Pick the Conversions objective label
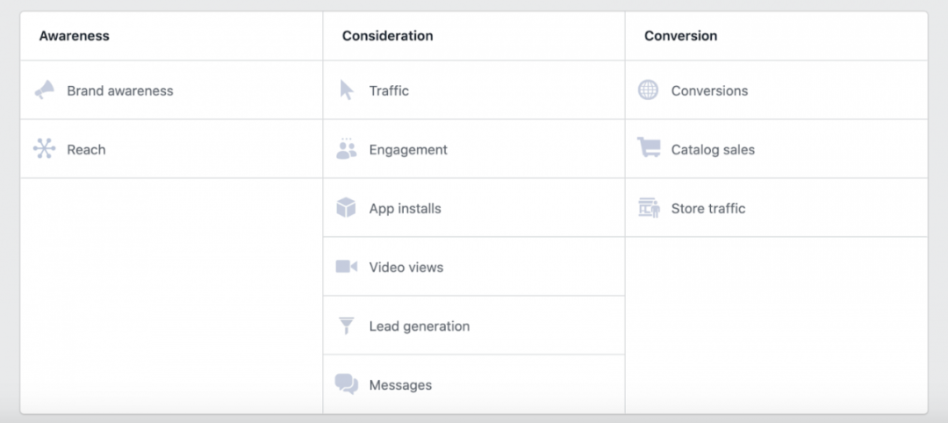Viewport: 948px width, 423px height. pos(709,90)
